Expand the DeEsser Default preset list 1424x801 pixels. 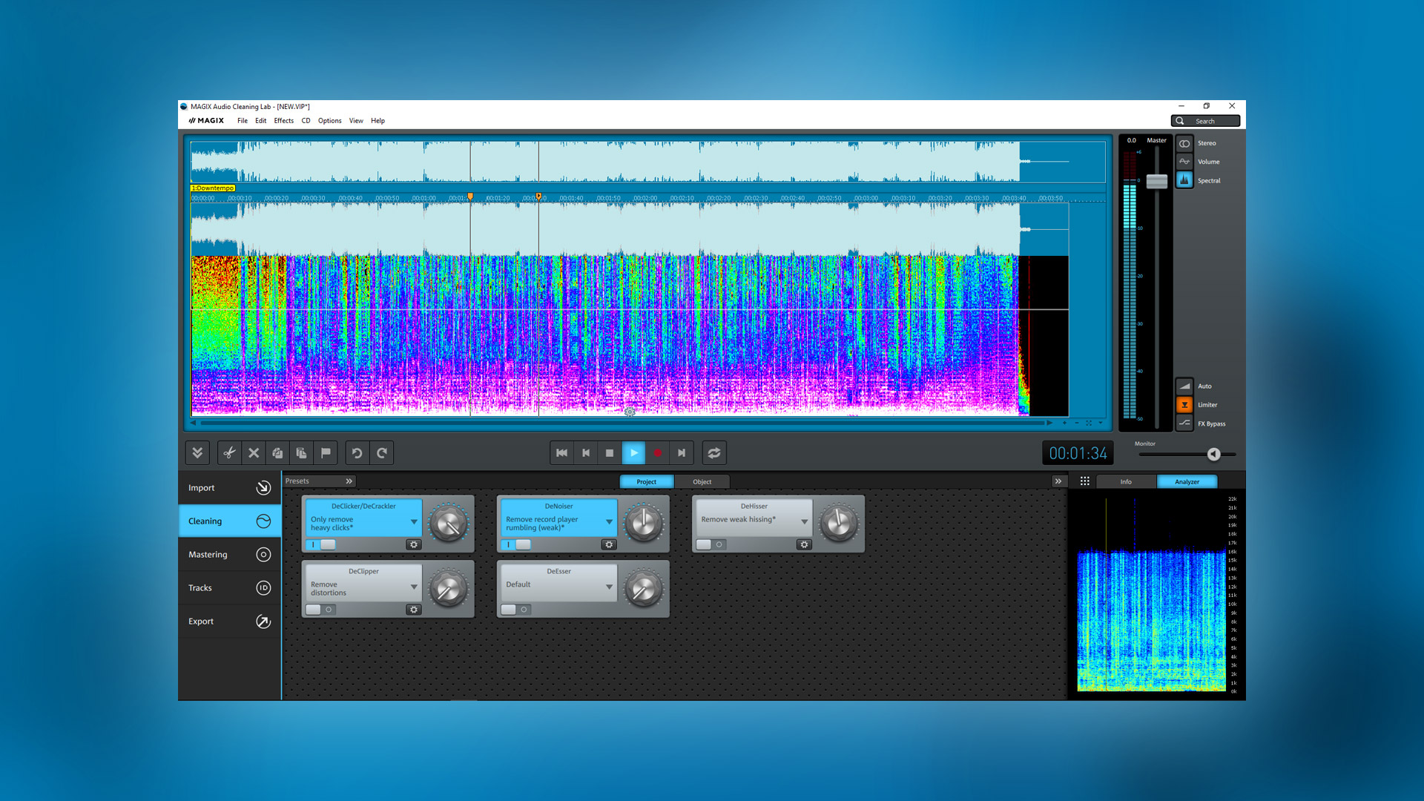(x=609, y=587)
